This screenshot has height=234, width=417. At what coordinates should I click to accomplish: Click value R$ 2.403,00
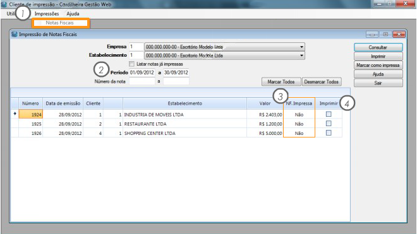tap(270, 115)
